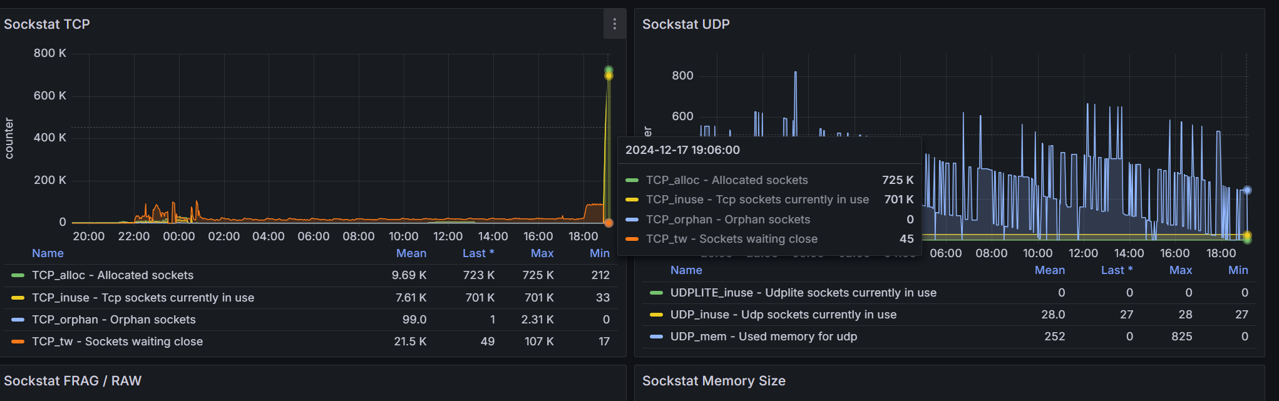Viewport: 1279px width, 401px height.
Task: Toggle UDP_mem - Used memory for udp series
Action: (x=763, y=337)
